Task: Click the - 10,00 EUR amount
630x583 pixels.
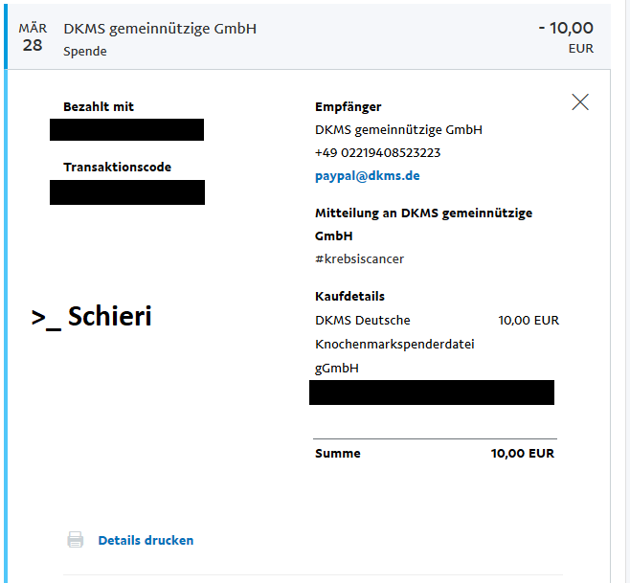Action: 566,37
